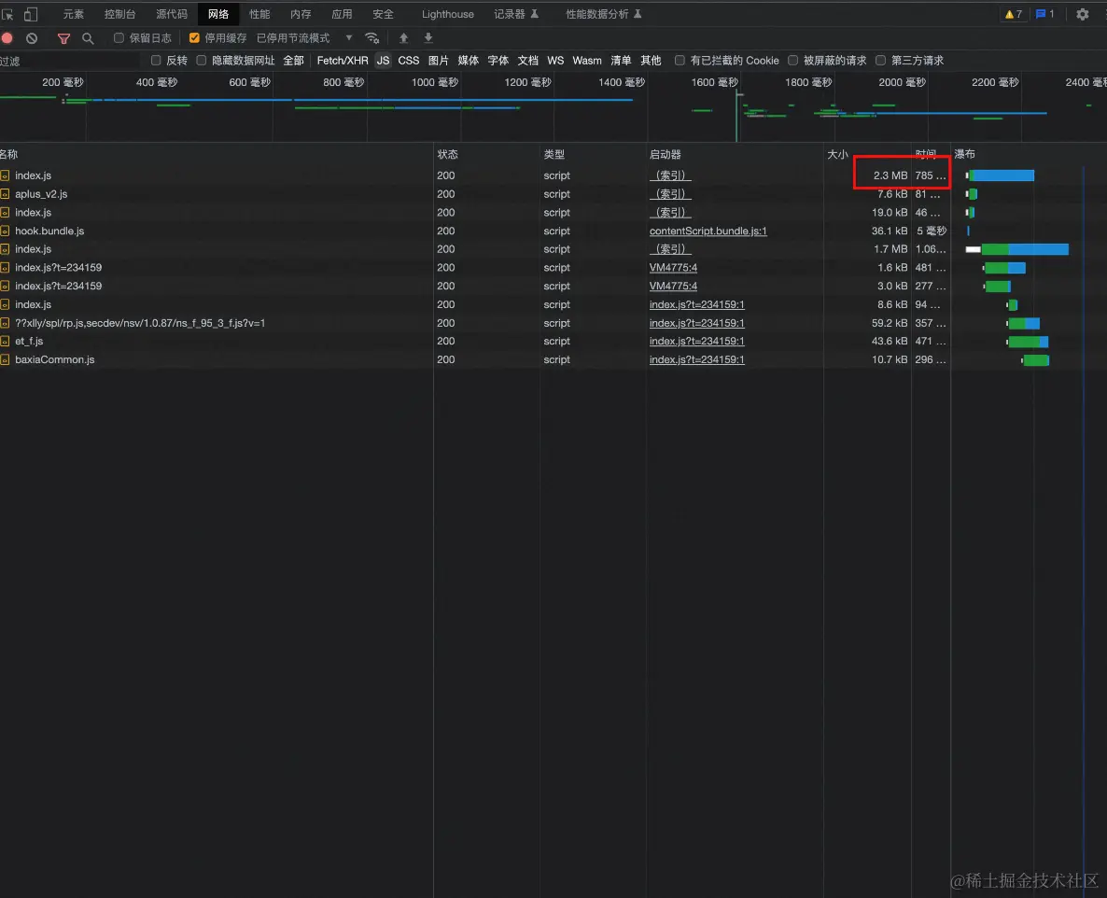Open 已停用节流模式 throttling dropdown
Image resolution: width=1107 pixels, height=898 pixels.
tap(303, 38)
